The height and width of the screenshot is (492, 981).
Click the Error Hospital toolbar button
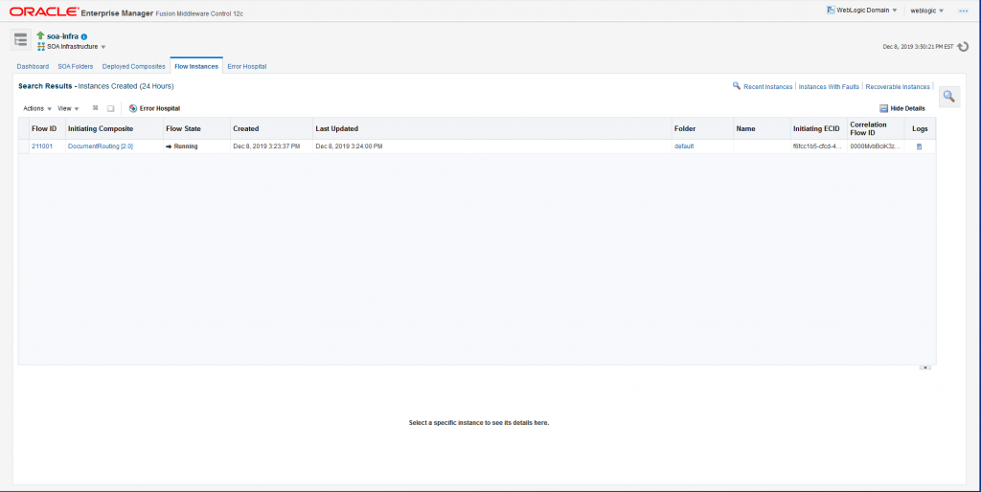[154, 108]
